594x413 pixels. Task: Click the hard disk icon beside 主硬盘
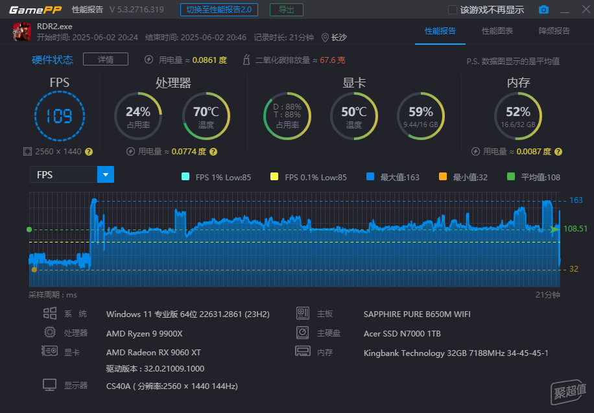[303, 333]
